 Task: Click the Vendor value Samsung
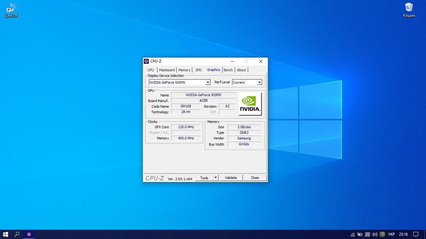244,138
